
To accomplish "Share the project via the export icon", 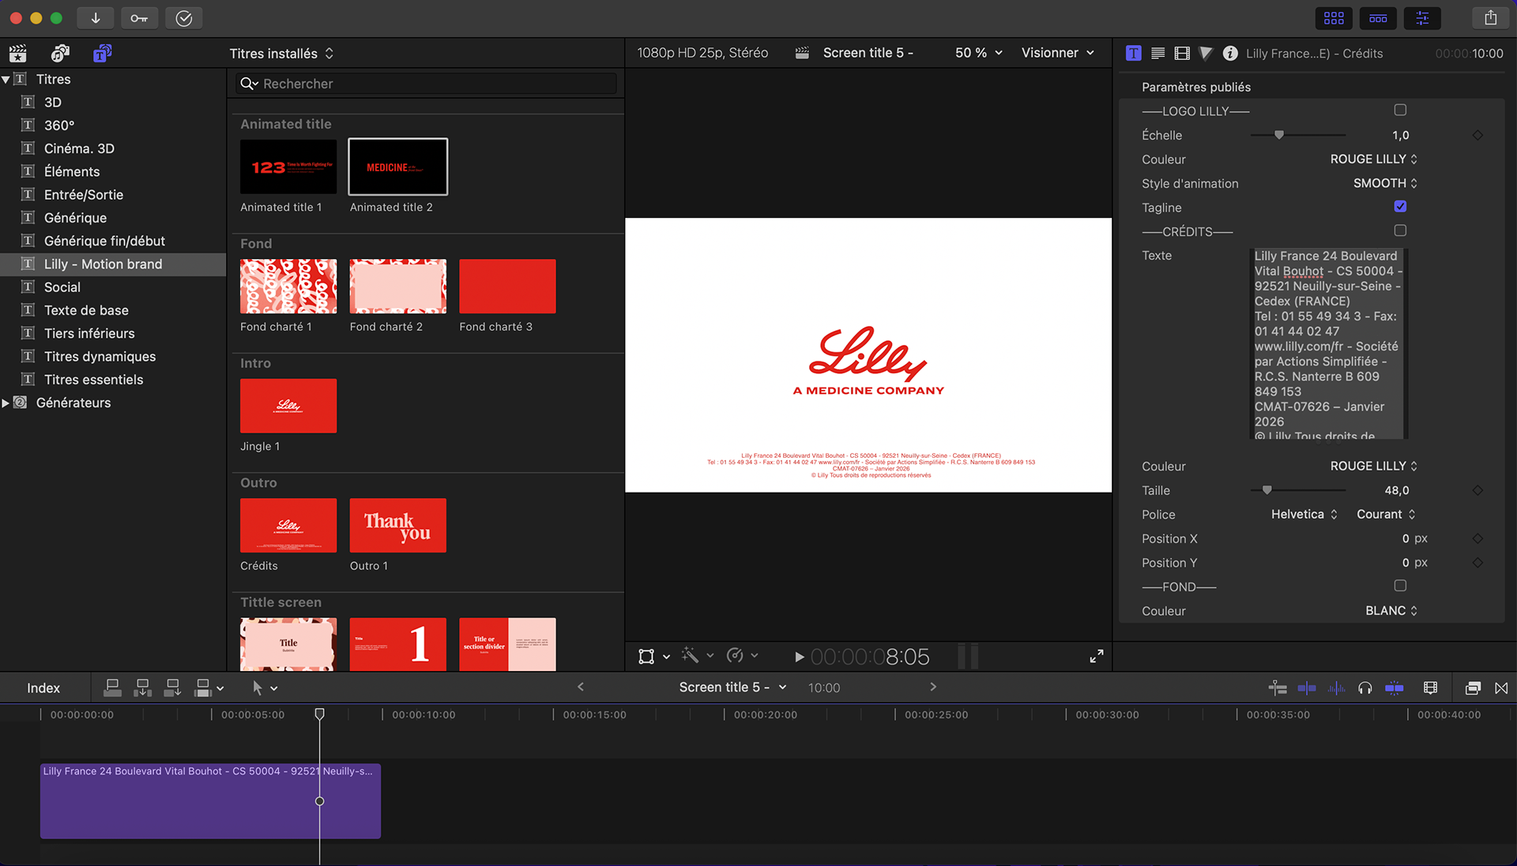I will (x=1490, y=18).
